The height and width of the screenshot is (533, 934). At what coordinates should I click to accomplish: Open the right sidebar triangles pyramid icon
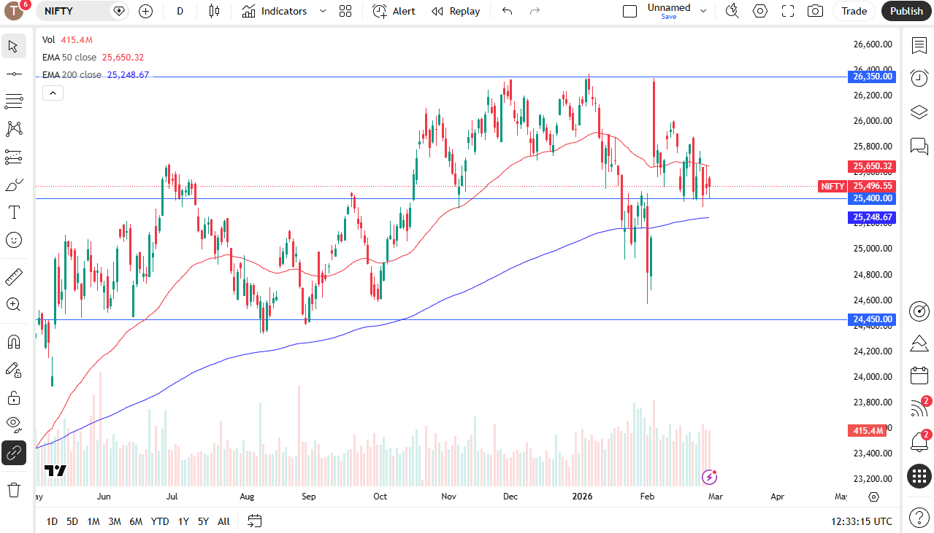[919, 343]
